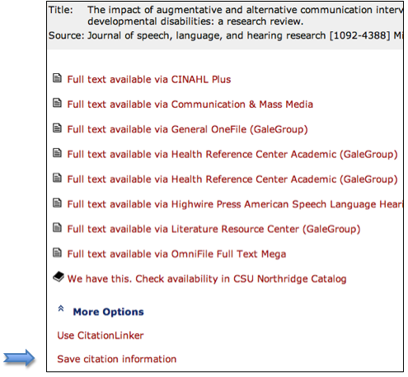Click book icon beside CSU Northridge Catalog

pyautogui.click(x=59, y=277)
